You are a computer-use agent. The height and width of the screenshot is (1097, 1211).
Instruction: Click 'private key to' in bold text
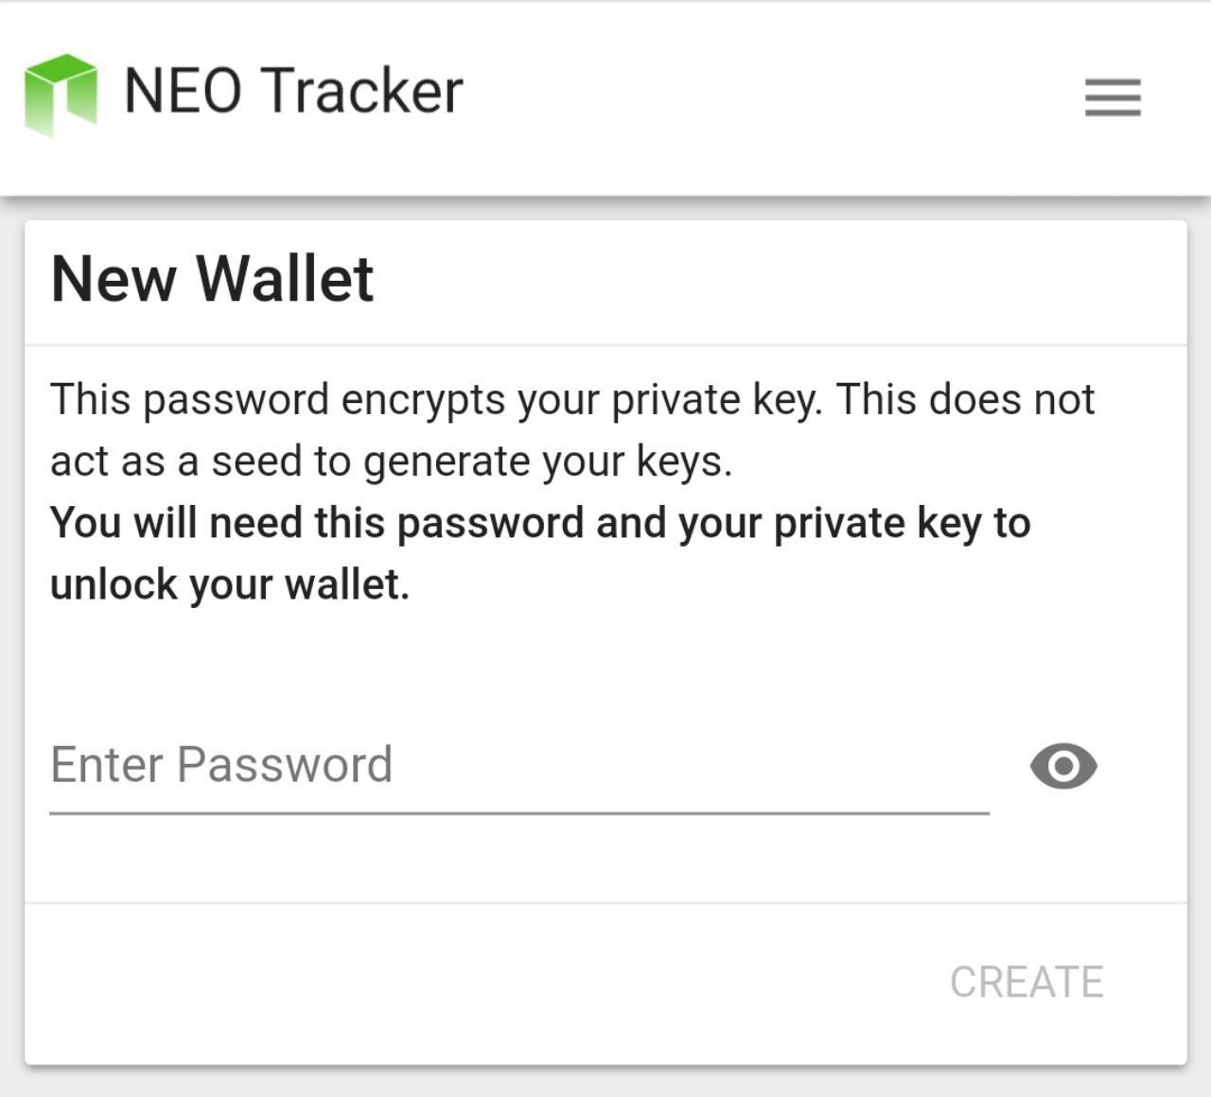point(903,524)
